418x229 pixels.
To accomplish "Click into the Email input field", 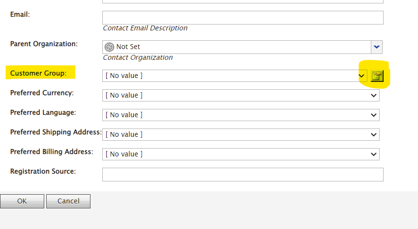I will click(x=242, y=18).
